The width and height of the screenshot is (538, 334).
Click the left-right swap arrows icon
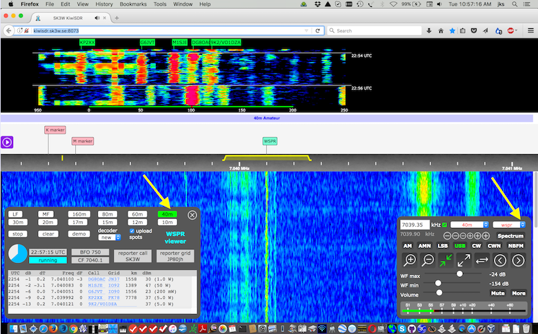pyautogui.click(x=482, y=260)
